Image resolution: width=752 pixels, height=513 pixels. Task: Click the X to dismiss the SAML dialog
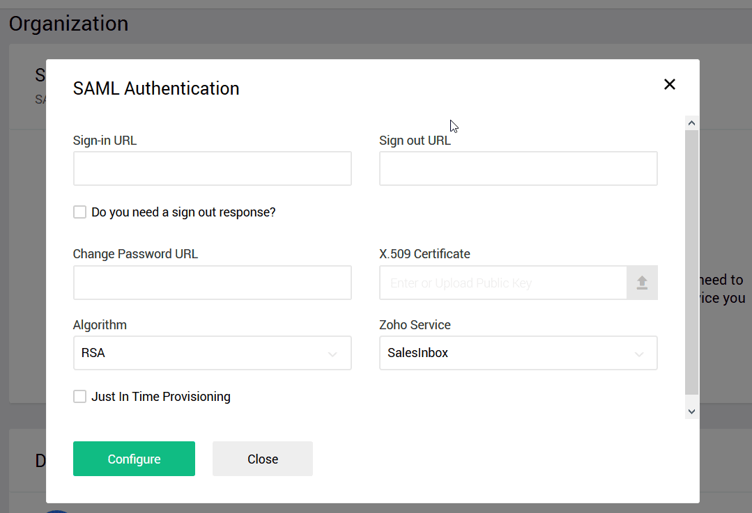click(x=670, y=84)
